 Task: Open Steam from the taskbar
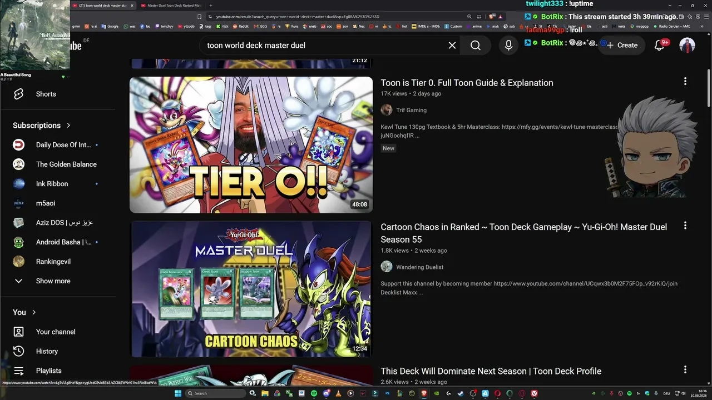461,393
